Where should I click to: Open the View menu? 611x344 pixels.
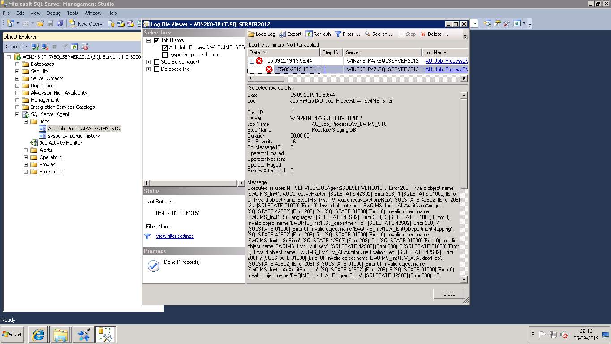pyautogui.click(x=35, y=13)
